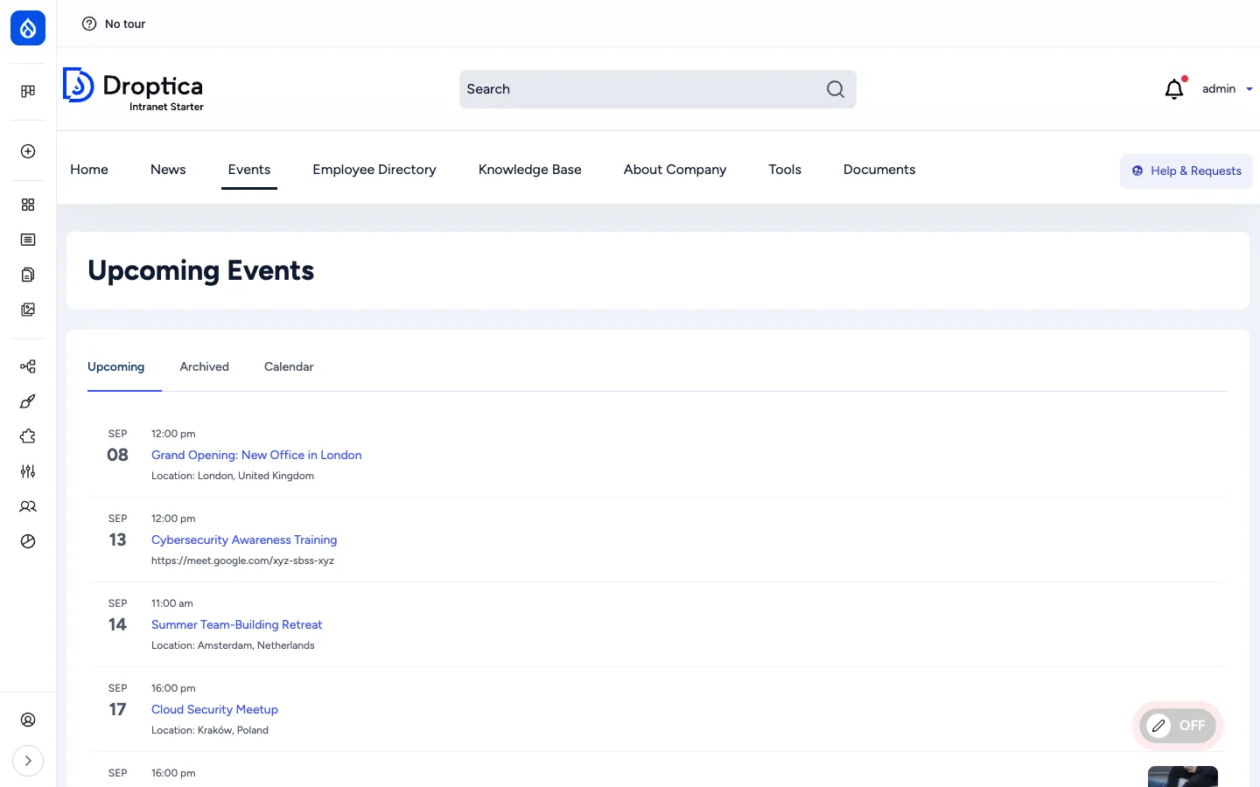1260x787 pixels.
Task: Open the notifications bell
Action: coord(1174,89)
